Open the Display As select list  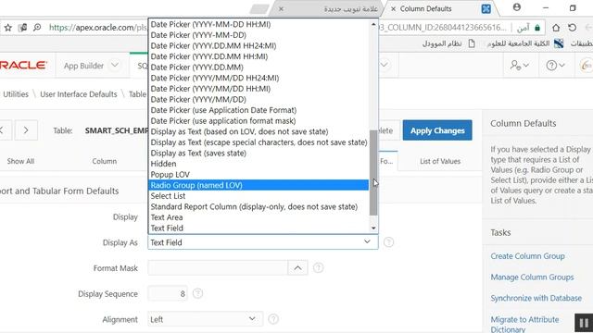[263, 242]
